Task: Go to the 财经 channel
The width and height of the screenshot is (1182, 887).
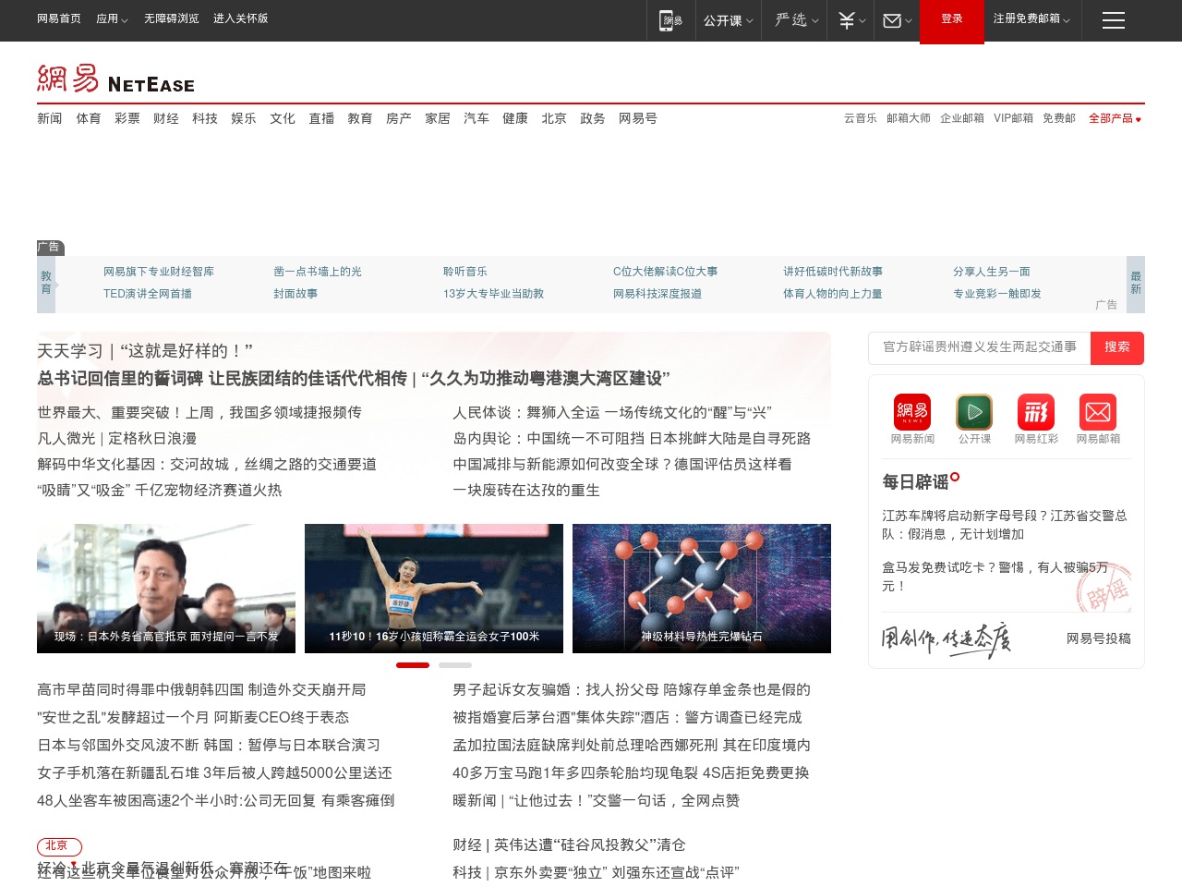Action: (x=166, y=118)
